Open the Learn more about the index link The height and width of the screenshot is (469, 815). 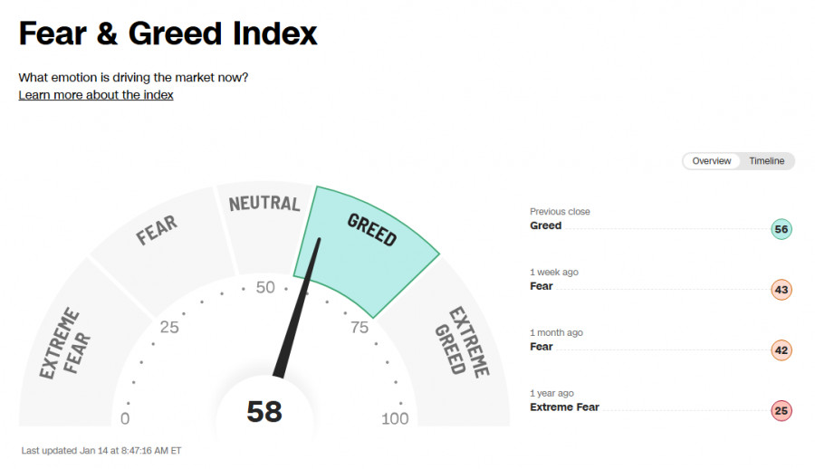click(x=96, y=95)
